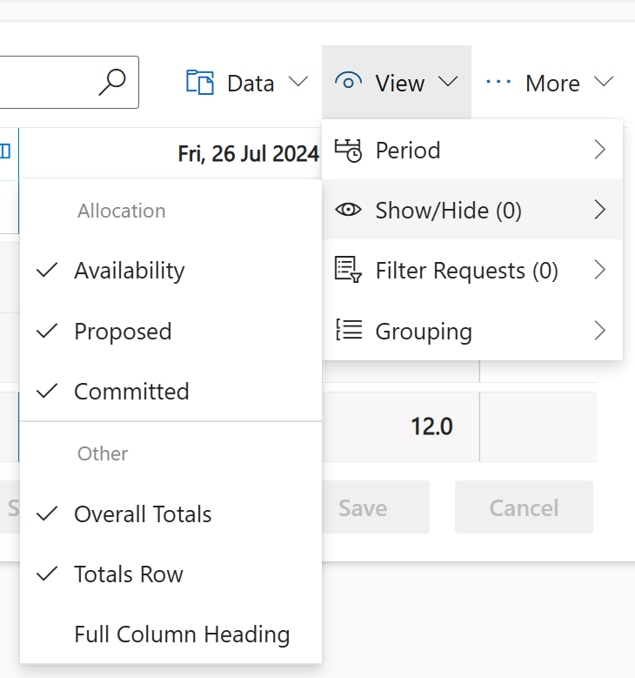Click the Show/Hide eye icon
635x678 pixels.
point(348,210)
